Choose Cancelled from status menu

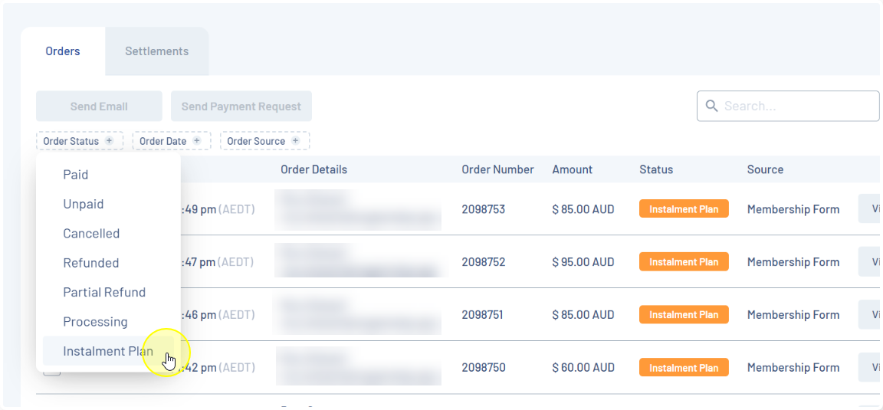point(108,233)
